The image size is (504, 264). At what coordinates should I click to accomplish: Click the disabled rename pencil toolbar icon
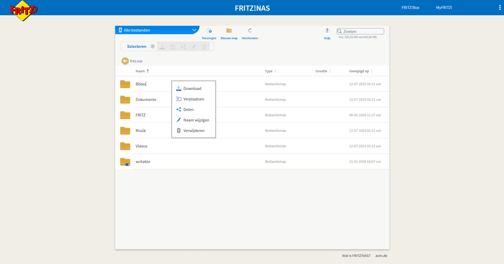point(194,47)
